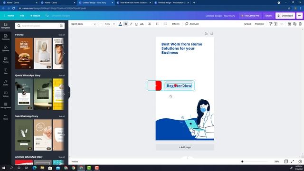The height and width of the screenshot is (171, 304).
Task: See all Sale WhatsApp Story templates
Action: [x=61, y=116]
